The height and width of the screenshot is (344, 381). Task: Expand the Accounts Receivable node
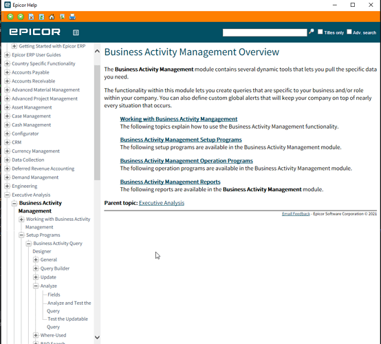(x=8, y=81)
